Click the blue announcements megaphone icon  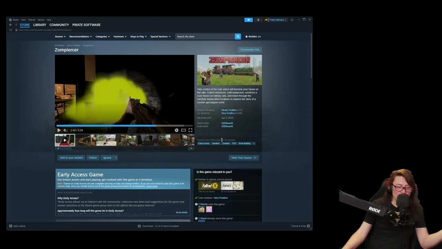tap(249, 20)
